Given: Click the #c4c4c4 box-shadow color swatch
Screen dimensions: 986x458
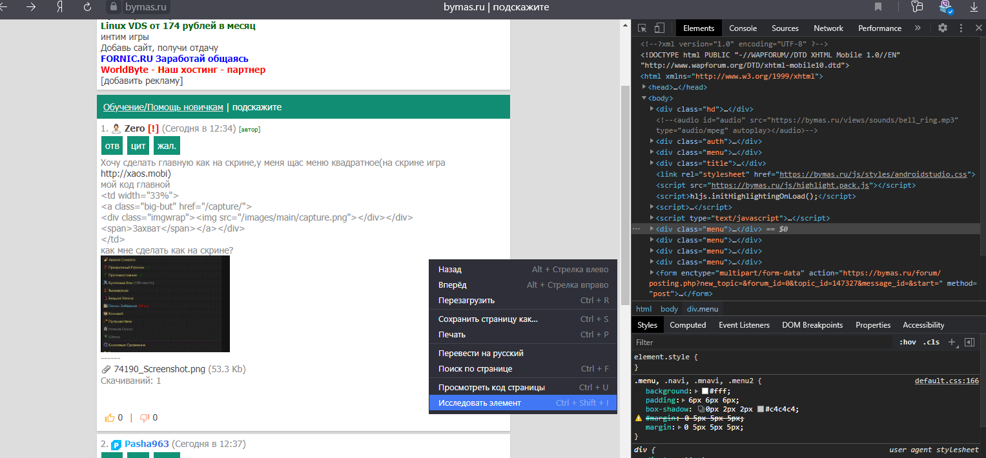Looking at the screenshot, I should [x=761, y=409].
